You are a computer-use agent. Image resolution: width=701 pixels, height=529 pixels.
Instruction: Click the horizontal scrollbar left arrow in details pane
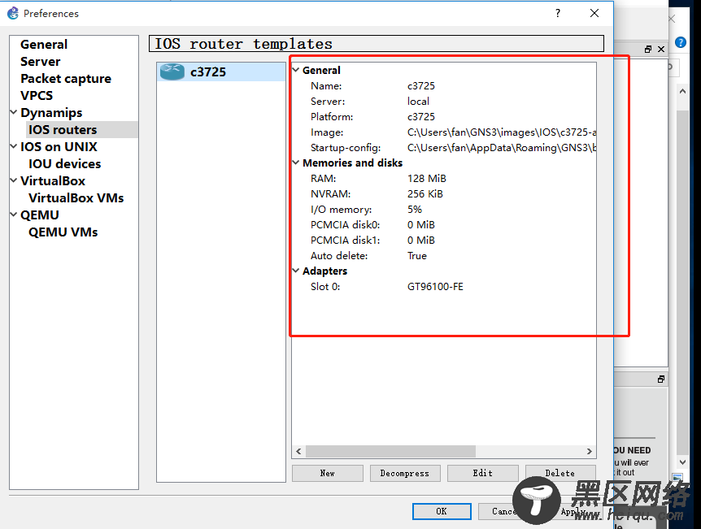298,451
